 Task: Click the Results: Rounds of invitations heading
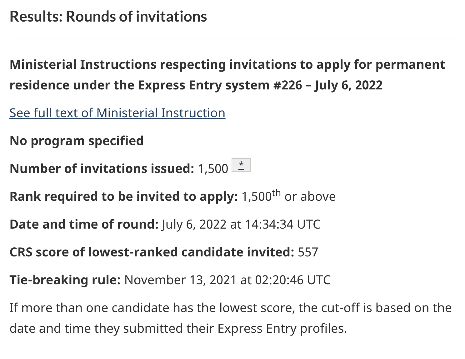[x=108, y=17]
